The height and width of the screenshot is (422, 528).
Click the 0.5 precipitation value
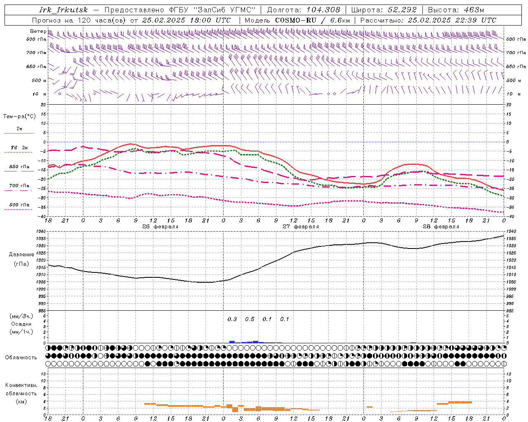(250, 319)
